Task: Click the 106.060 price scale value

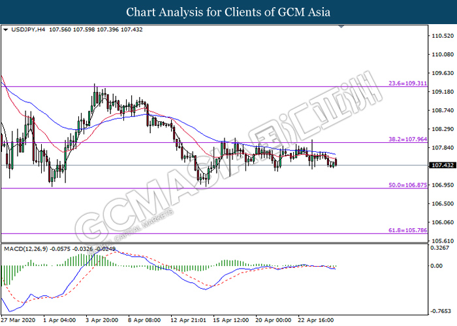Action: (443, 222)
